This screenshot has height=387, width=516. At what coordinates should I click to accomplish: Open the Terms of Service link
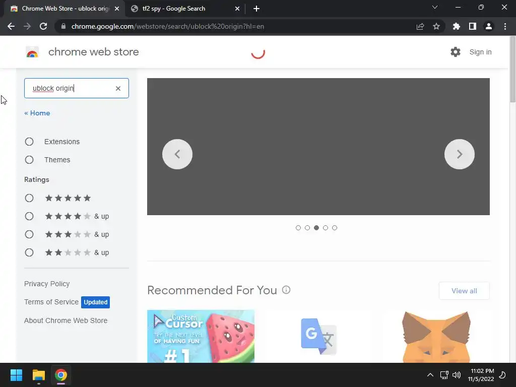(51, 302)
